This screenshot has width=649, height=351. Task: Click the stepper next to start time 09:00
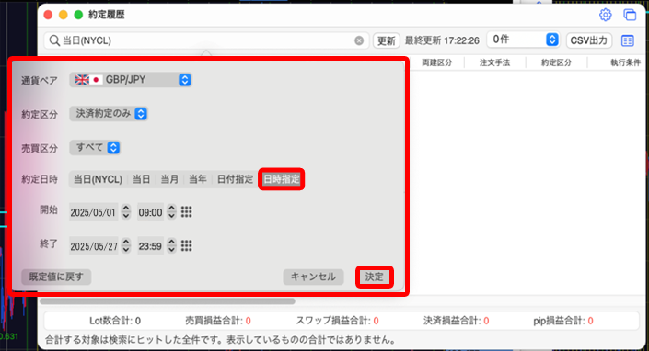(171, 212)
